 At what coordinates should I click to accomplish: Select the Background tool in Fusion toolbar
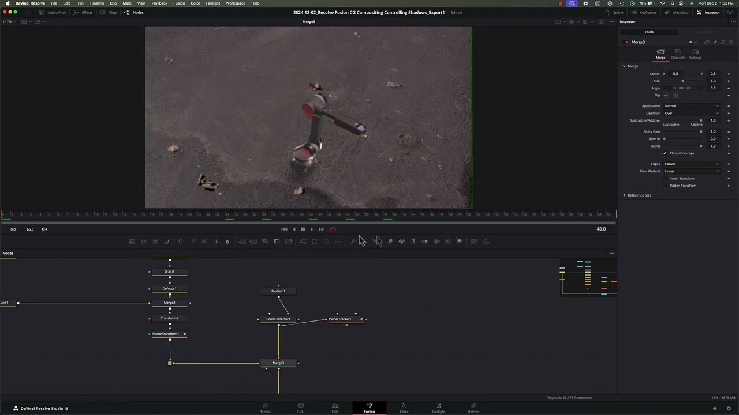pyautogui.click(x=132, y=242)
